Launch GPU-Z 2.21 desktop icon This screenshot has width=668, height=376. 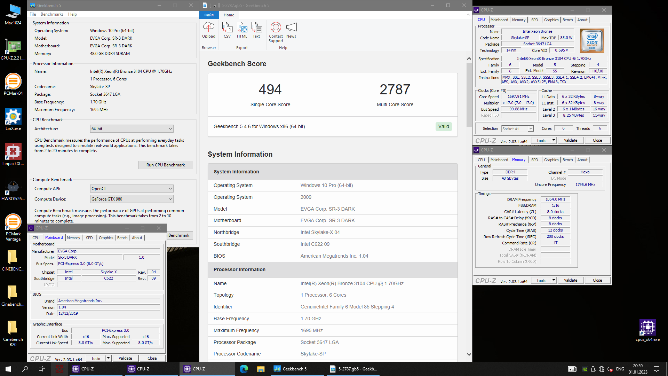(13, 49)
